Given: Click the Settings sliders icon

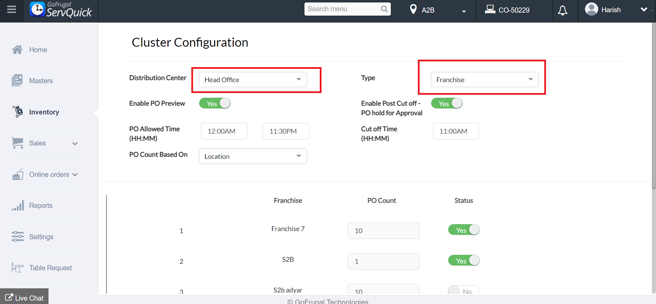Looking at the screenshot, I should [x=18, y=237].
